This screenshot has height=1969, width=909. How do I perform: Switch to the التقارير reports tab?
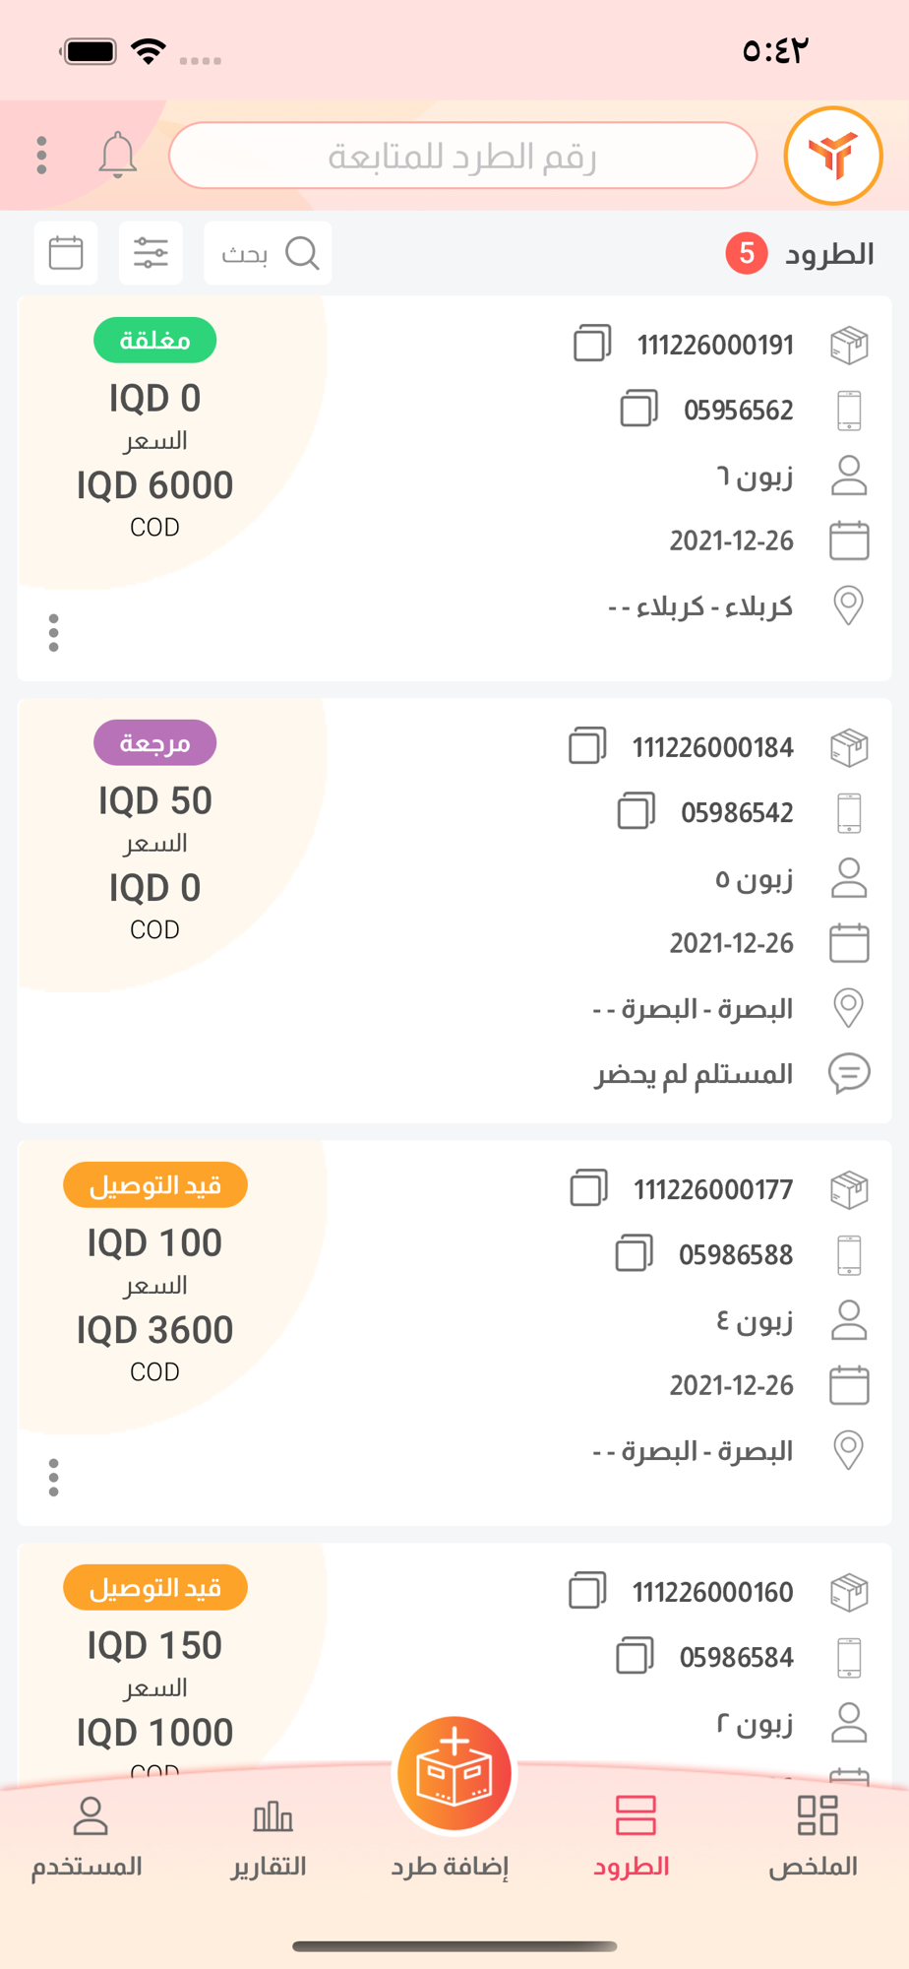270,1836
